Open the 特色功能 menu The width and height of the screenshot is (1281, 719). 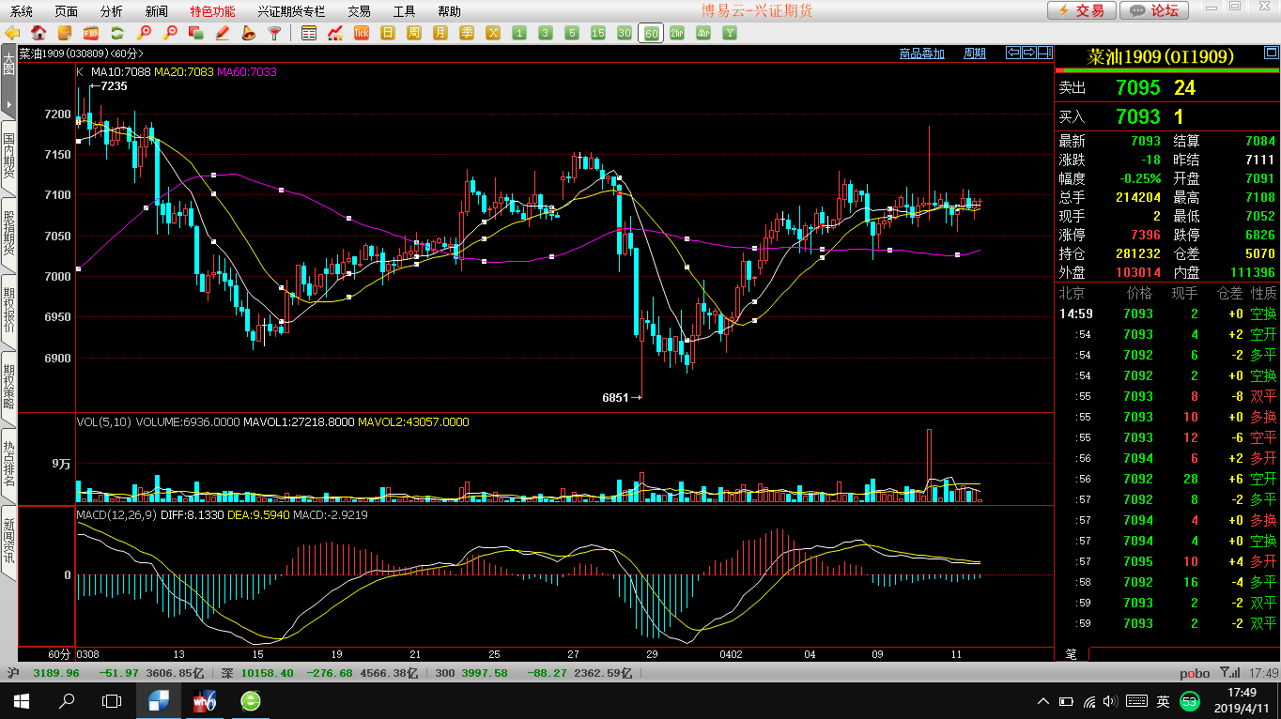tap(212, 11)
